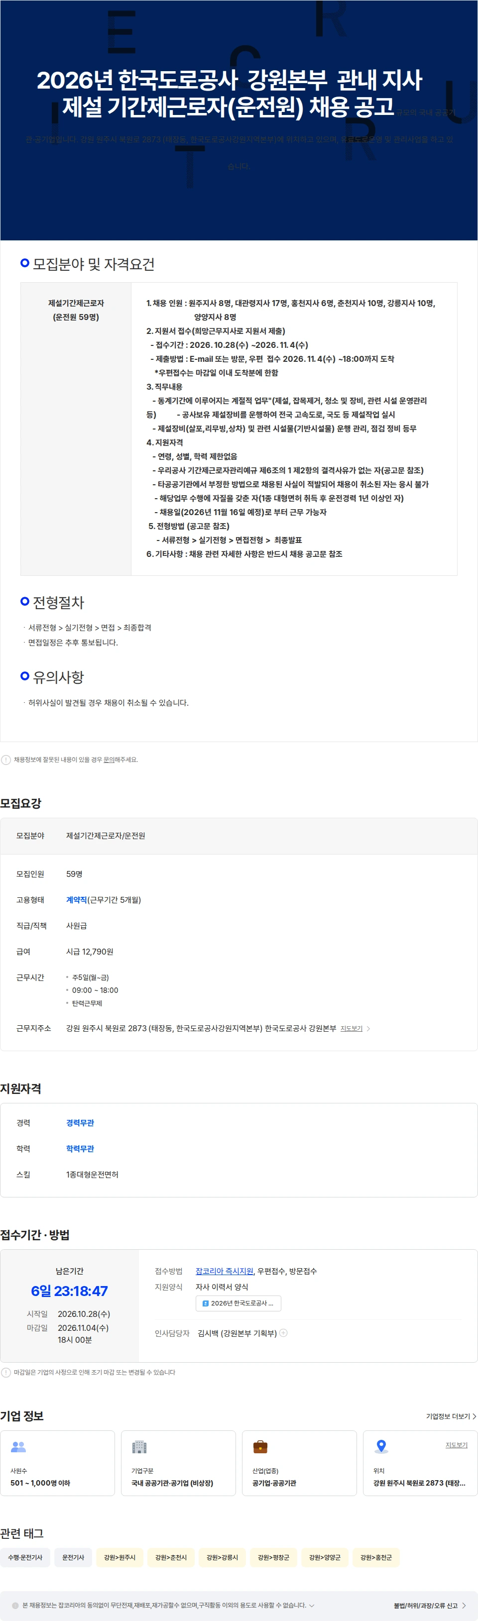This screenshot has width=478, height=1621.
Task: Click the 1종대형운전면허 skill text
Action: pos(92,1174)
